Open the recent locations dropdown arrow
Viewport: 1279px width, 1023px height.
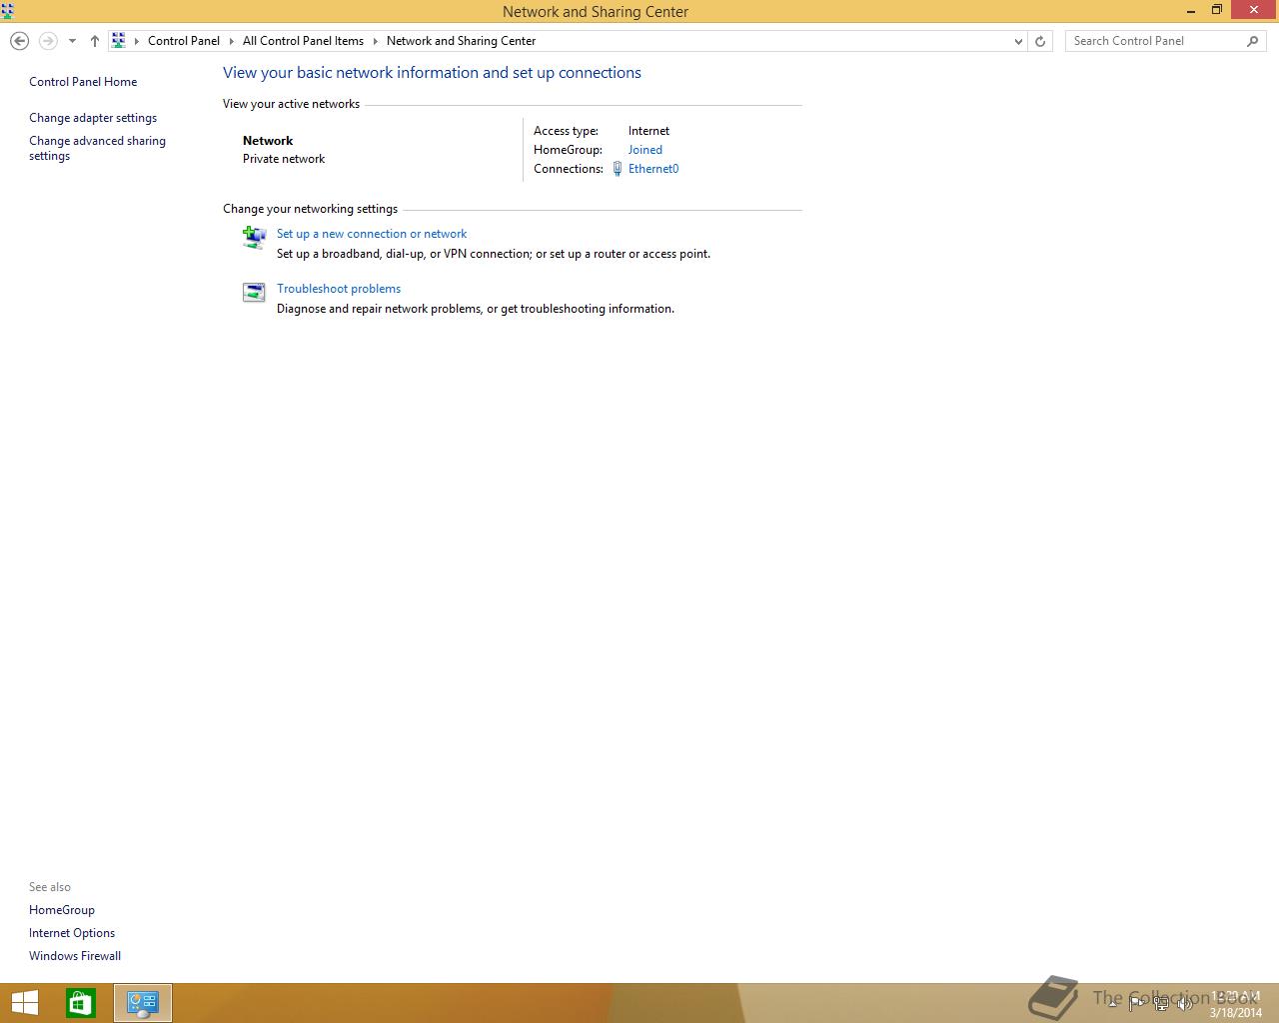point(72,41)
